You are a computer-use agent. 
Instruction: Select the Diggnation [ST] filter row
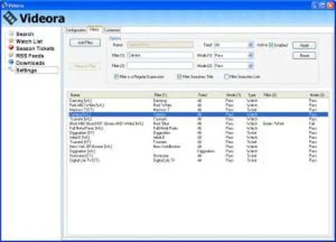pos(198,133)
